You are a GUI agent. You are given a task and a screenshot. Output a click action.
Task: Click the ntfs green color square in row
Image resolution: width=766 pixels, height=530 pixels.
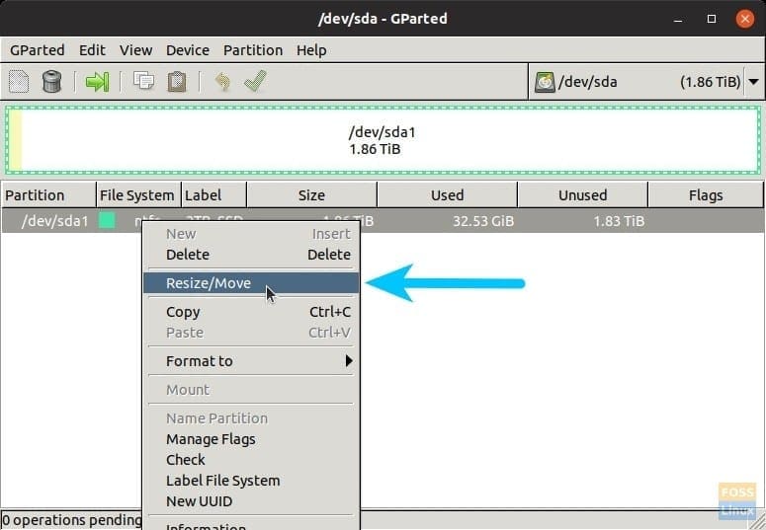pos(107,221)
